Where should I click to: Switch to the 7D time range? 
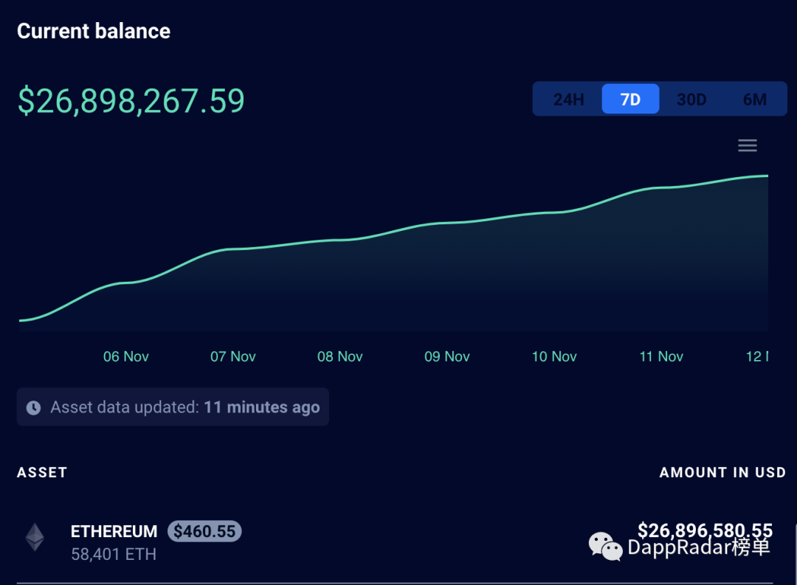630,100
